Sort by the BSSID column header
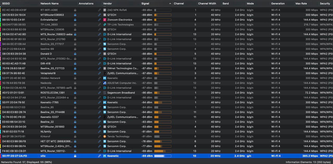333x164 pixels. click(x=5, y=4)
